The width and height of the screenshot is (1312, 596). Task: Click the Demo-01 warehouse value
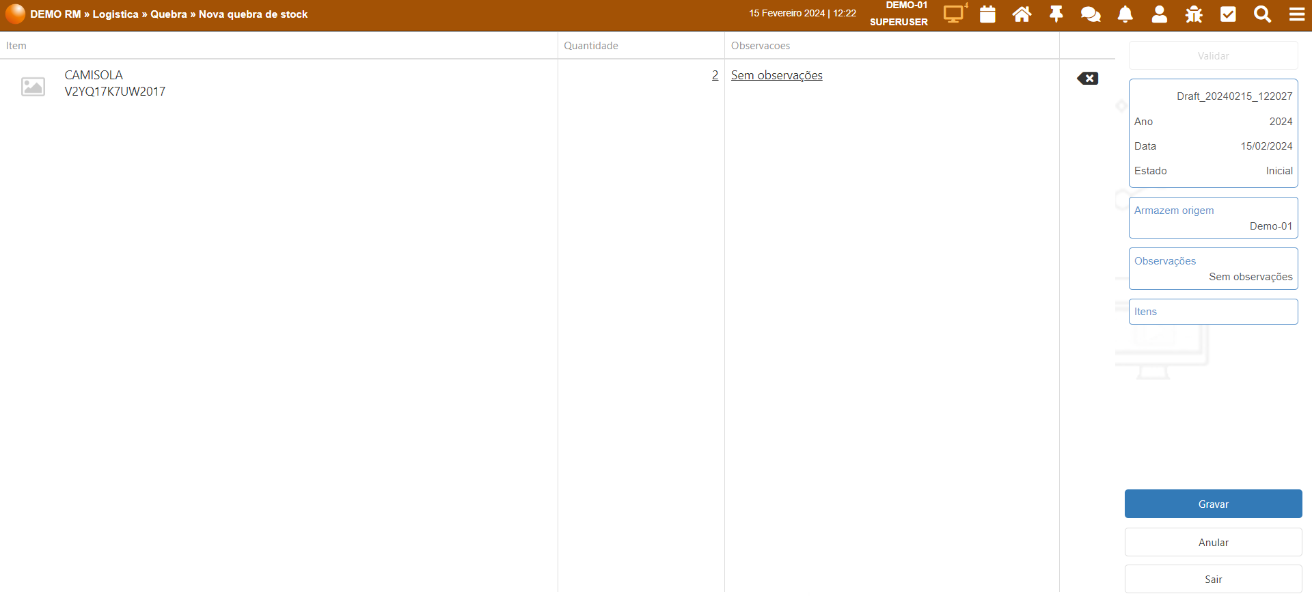coord(1271,226)
